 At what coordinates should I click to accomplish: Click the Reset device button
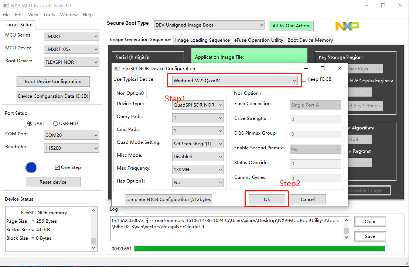(53, 182)
